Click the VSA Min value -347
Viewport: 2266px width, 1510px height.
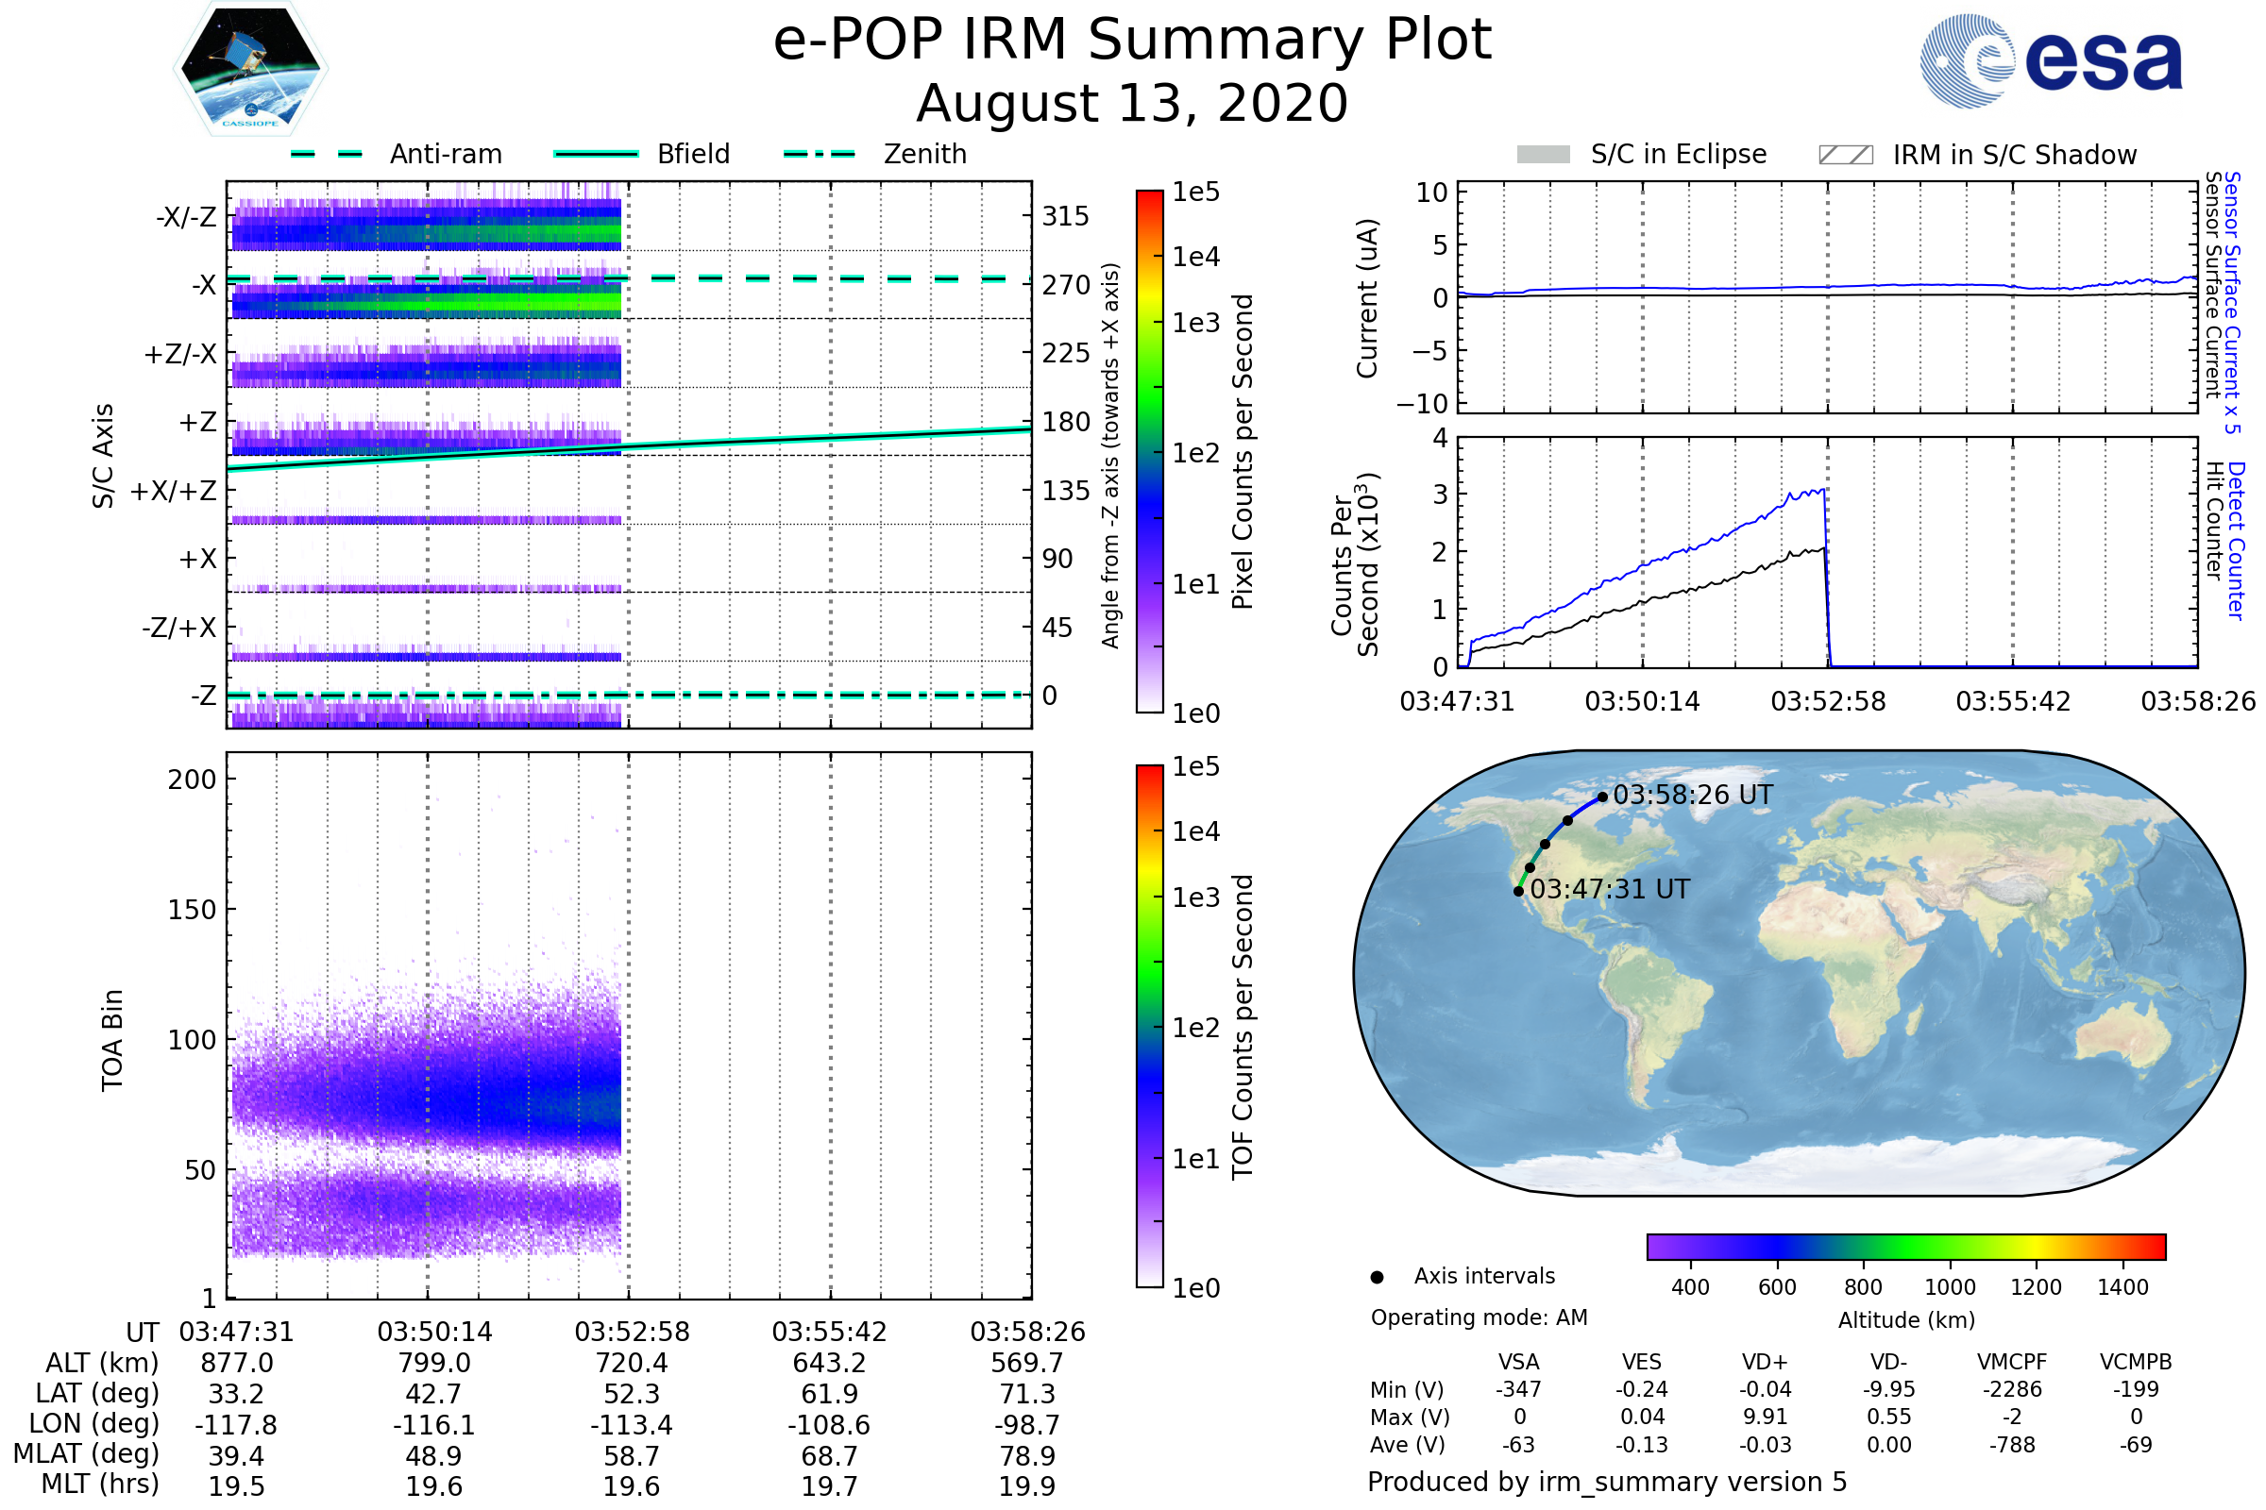pyautogui.click(x=1518, y=1389)
